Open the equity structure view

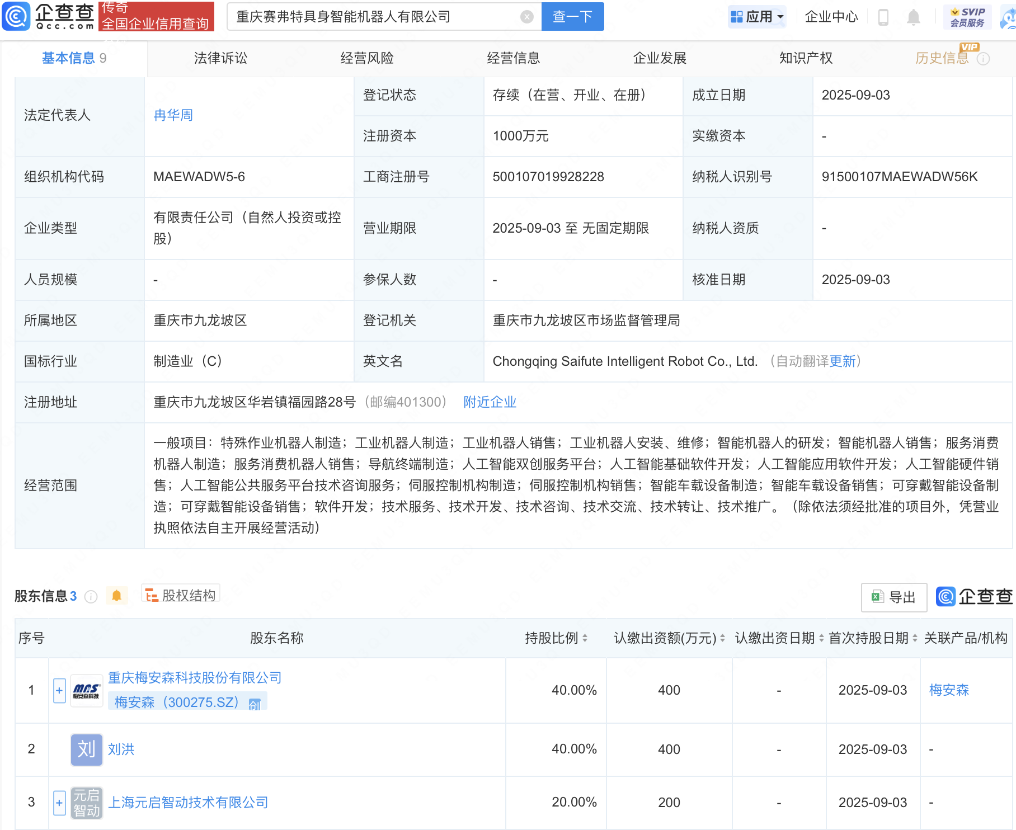(181, 596)
